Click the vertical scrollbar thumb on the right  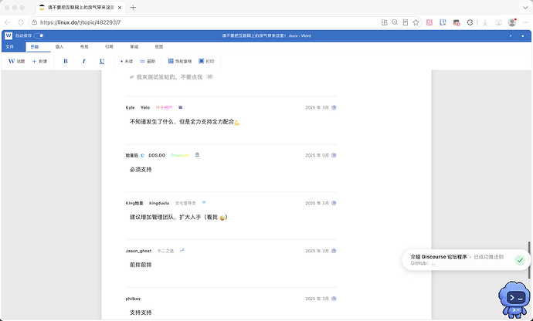(529, 260)
